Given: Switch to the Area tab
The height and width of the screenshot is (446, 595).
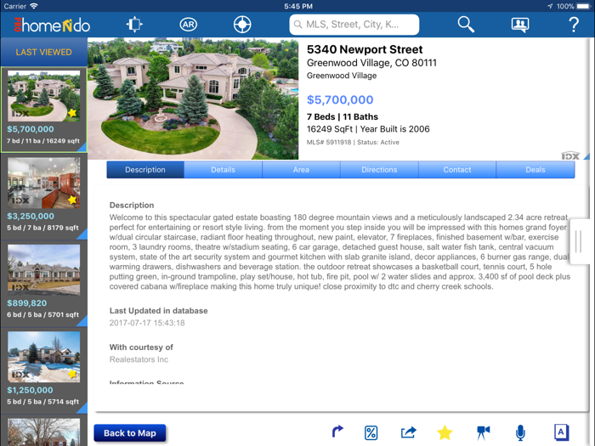Looking at the screenshot, I should point(301,170).
